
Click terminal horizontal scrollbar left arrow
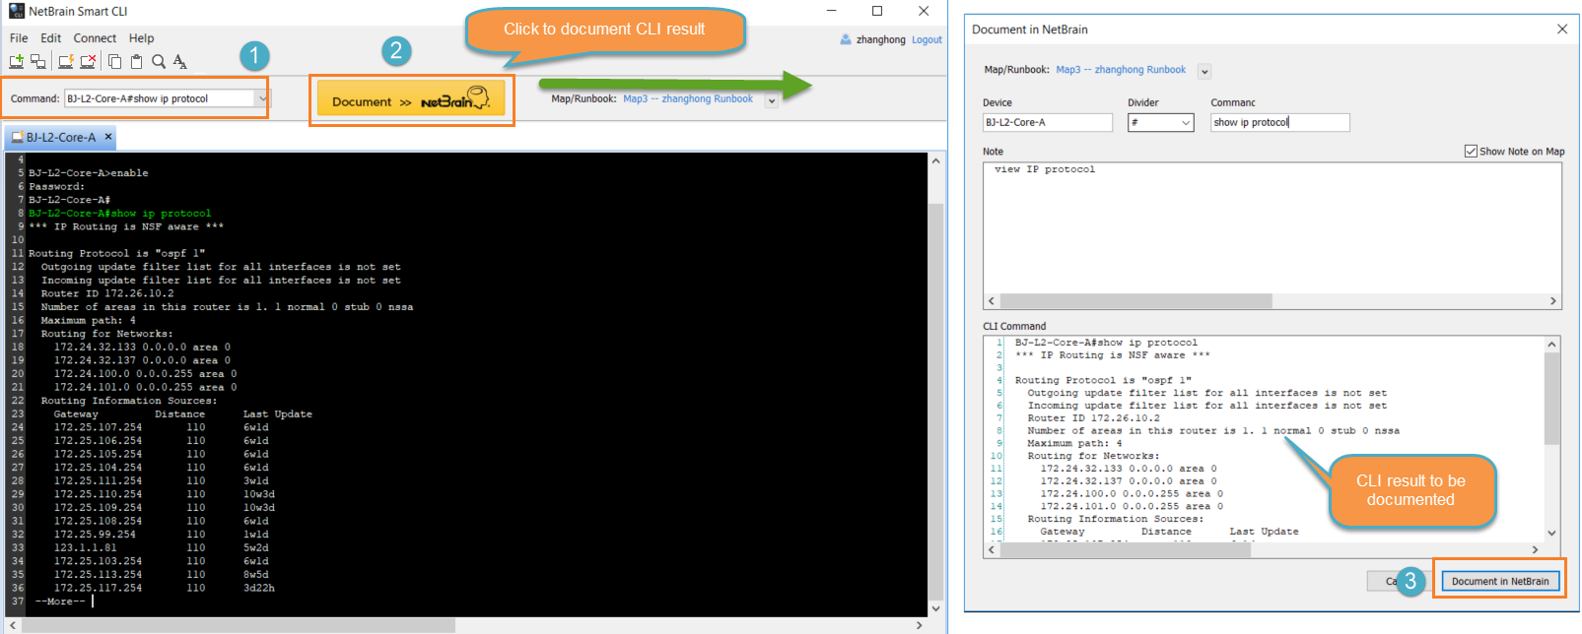coord(13,625)
